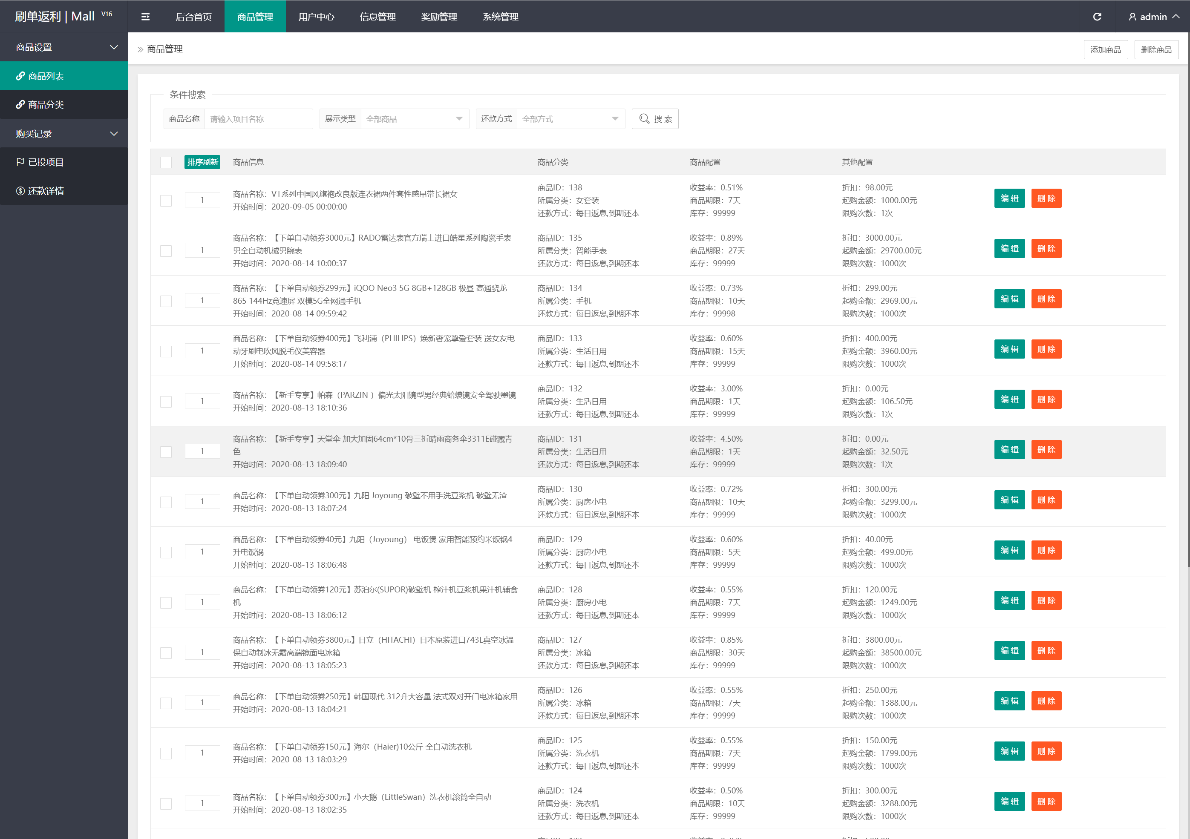Delete Joyoung 豆浆机 product ID 130
Image resolution: width=1190 pixels, height=839 pixels.
(1046, 500)
